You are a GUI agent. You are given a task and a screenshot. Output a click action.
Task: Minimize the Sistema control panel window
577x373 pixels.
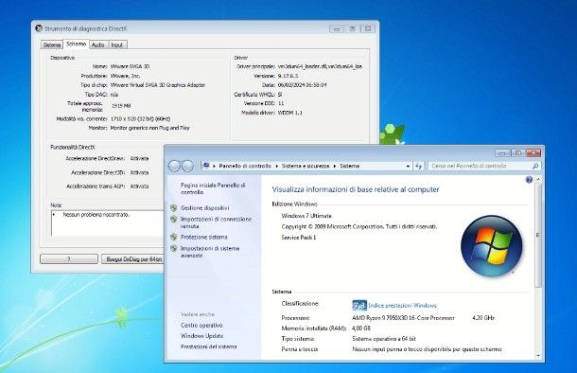(502, 152)
